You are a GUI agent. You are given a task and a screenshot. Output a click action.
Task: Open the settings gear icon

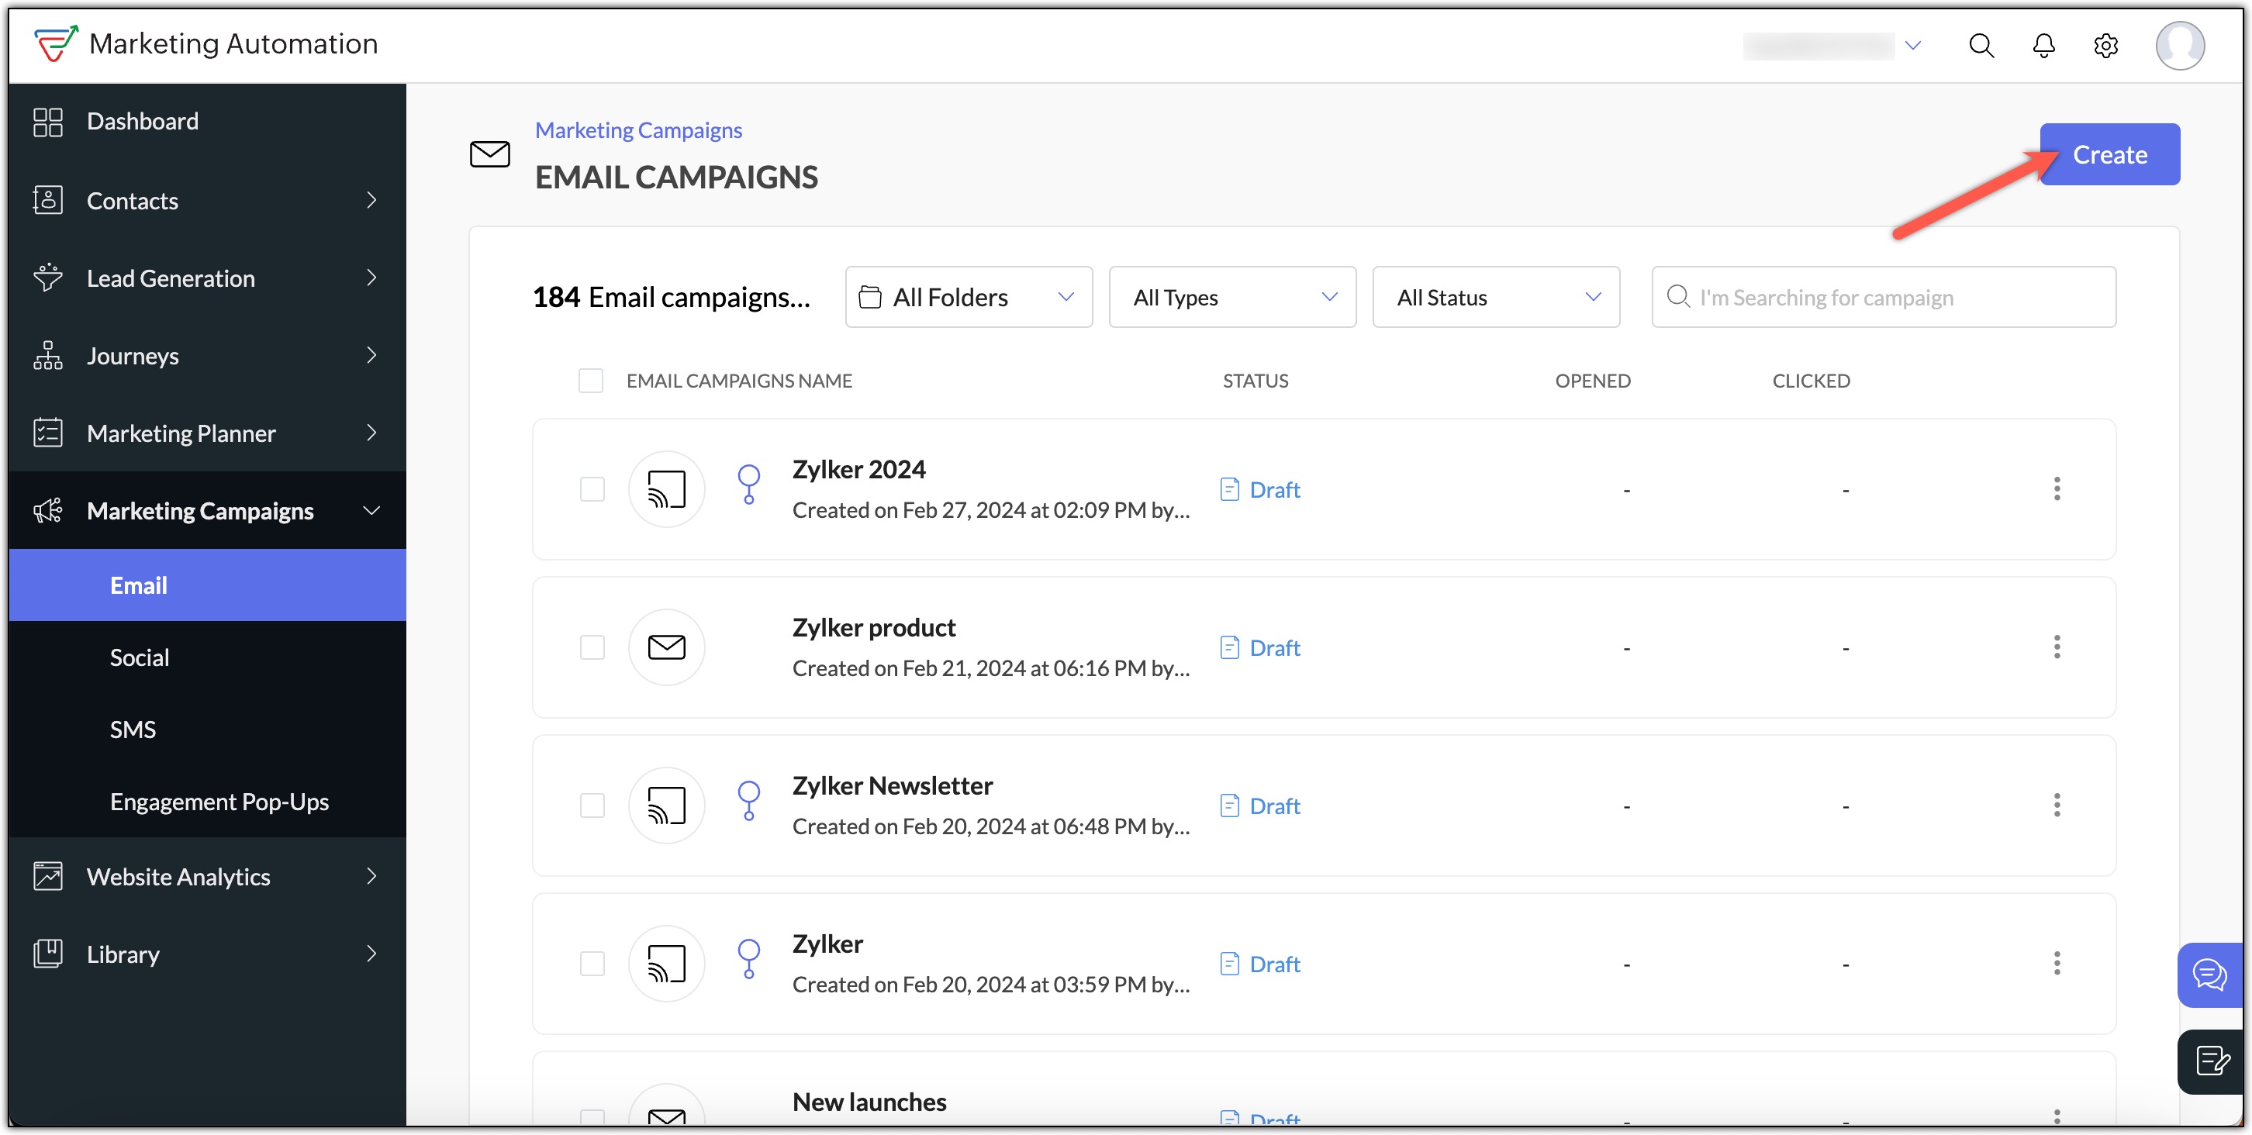(x=2105, y=46)
